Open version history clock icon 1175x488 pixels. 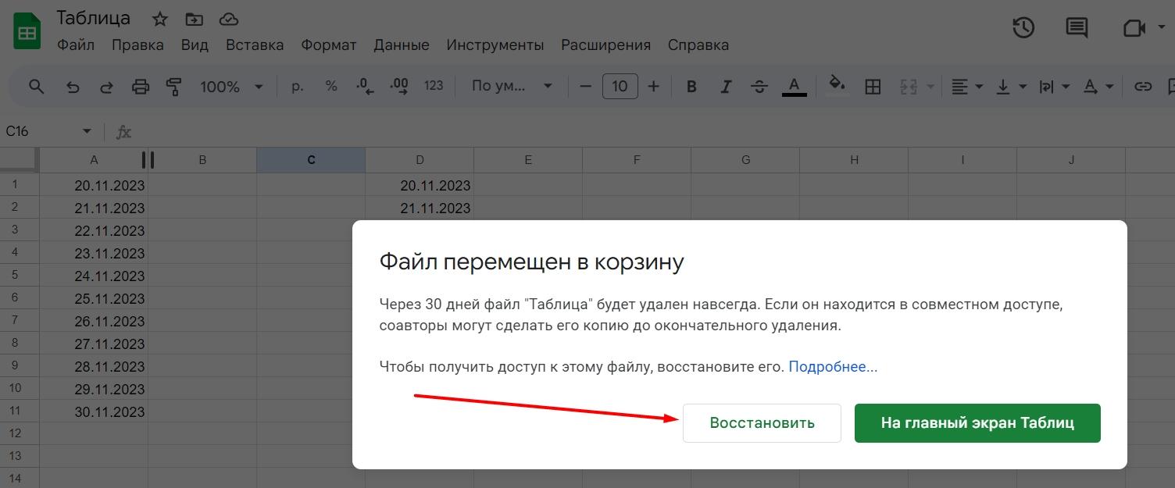[x=1023, y=28]
